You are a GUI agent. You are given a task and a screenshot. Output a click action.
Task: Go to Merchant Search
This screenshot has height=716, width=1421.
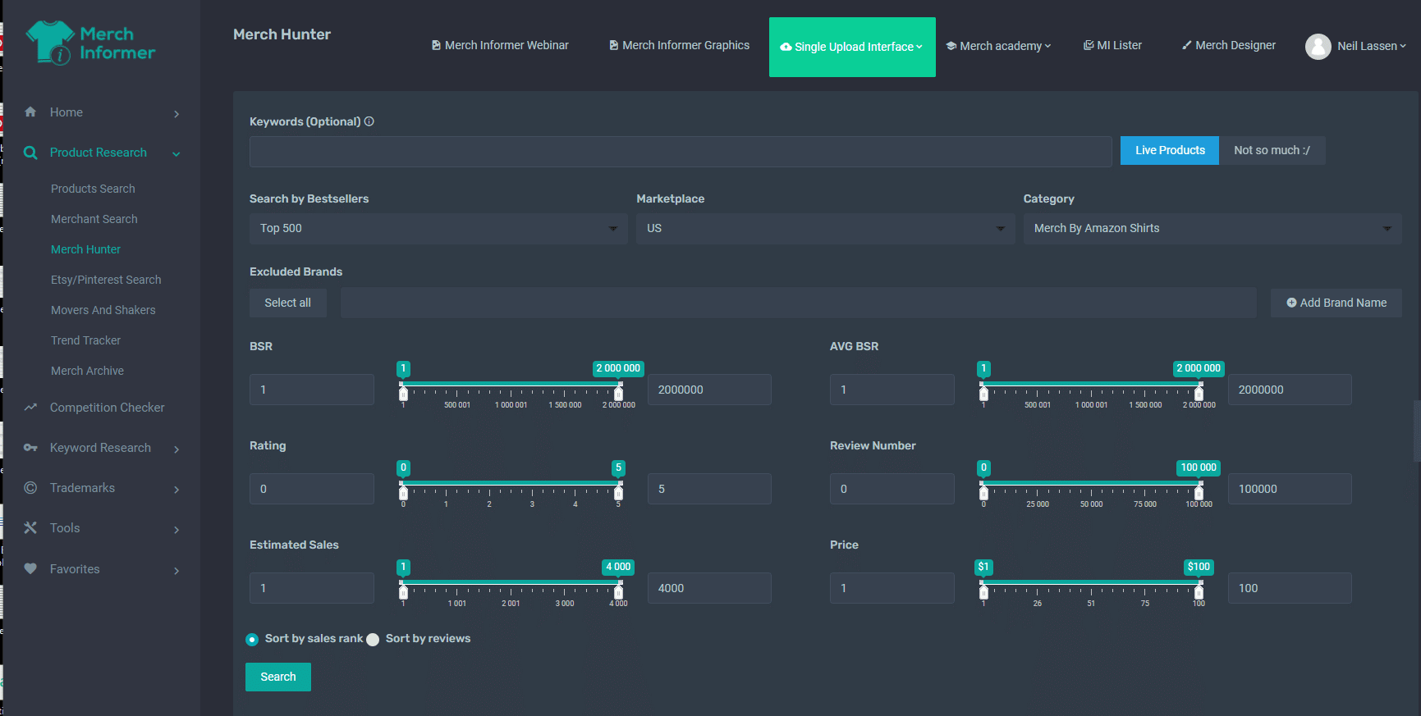point(94,219)
